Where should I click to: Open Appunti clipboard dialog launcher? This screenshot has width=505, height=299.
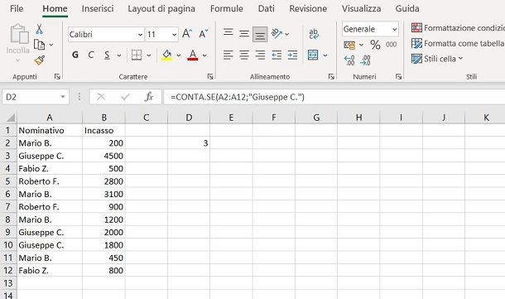tap(57, 77)
